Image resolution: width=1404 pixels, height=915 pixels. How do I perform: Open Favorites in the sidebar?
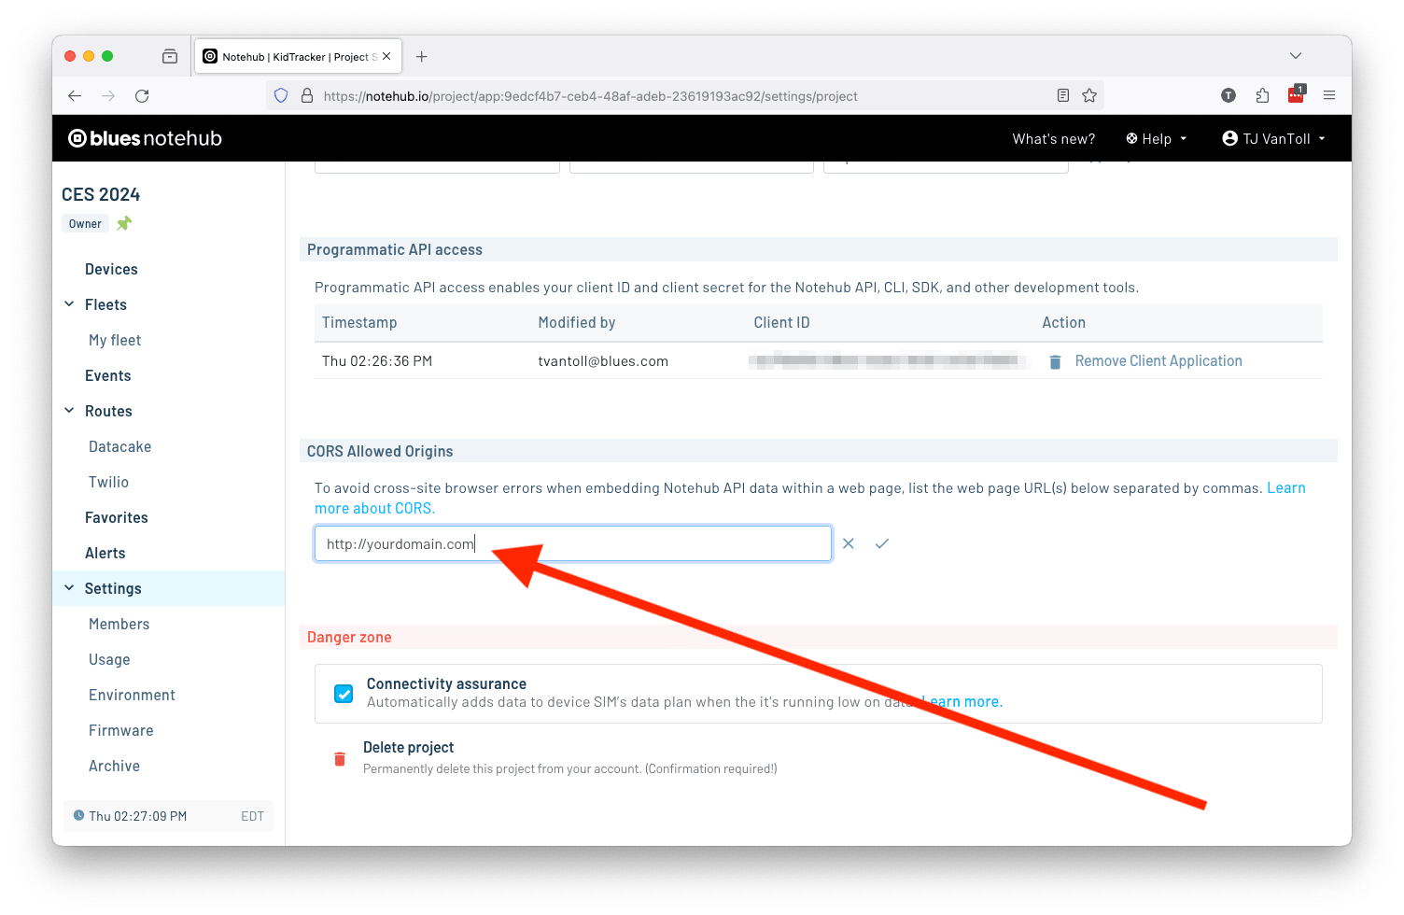click(x=117, y=517)
